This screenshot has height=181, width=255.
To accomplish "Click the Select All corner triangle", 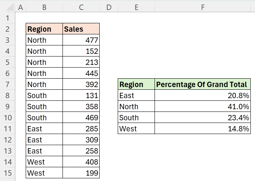I will (x=7, y=6).
